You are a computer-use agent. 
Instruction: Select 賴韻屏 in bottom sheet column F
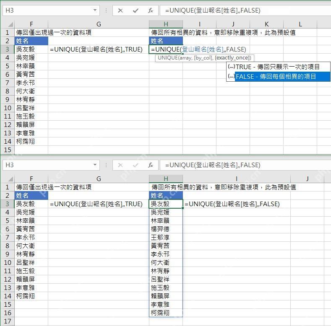pos(31,279)
